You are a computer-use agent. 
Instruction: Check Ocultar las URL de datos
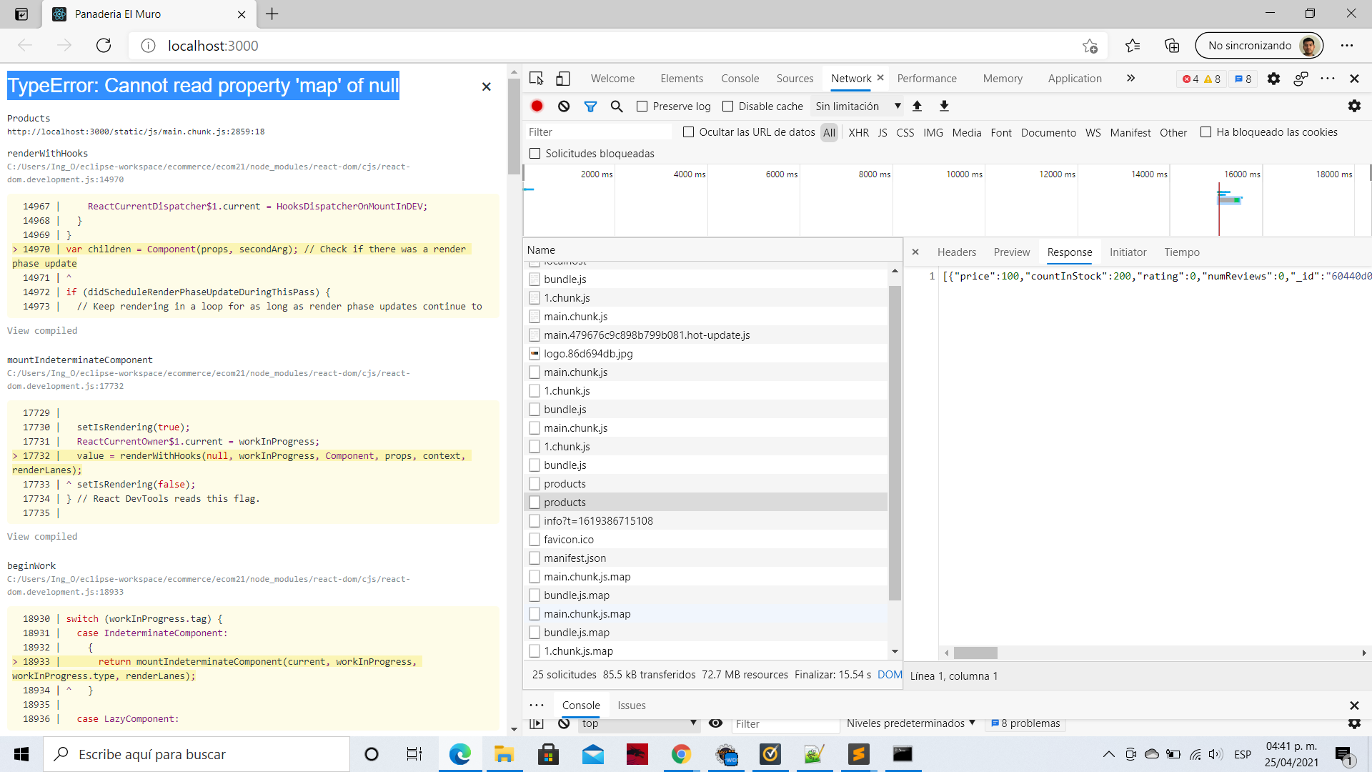coord(688,132)
